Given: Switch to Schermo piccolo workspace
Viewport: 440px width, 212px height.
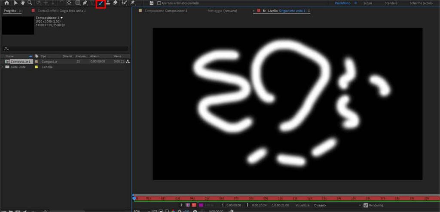Looking at the screenshot, I should click(x=421, y=3).
